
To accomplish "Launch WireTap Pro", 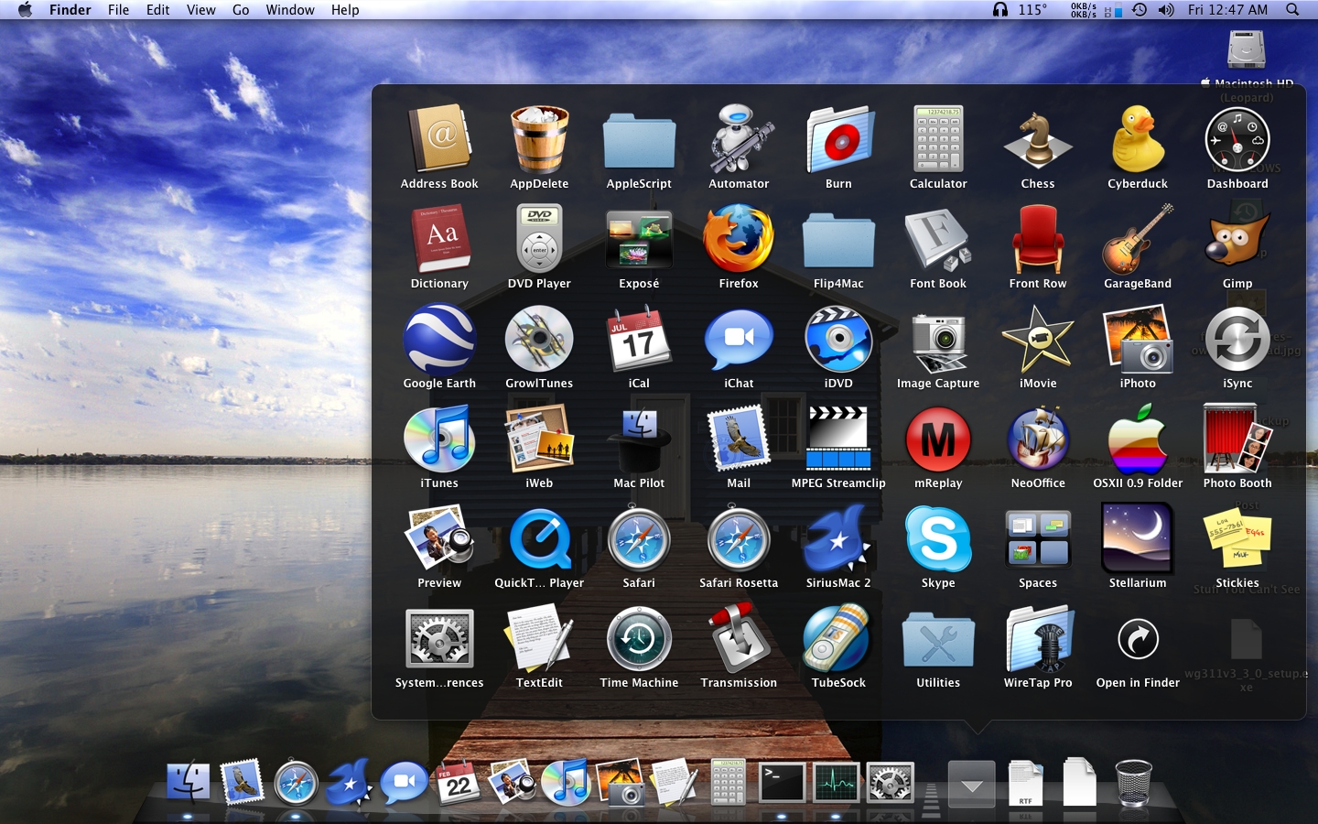I will click(x=1038, y=639).
